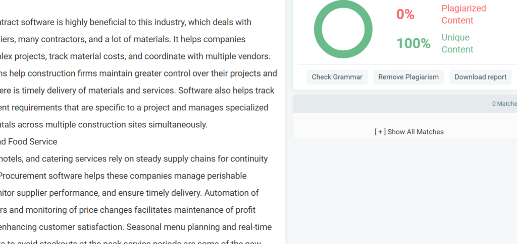Expand Show All Matches
Screen dimensions: 517x244
tap(408, 132)
